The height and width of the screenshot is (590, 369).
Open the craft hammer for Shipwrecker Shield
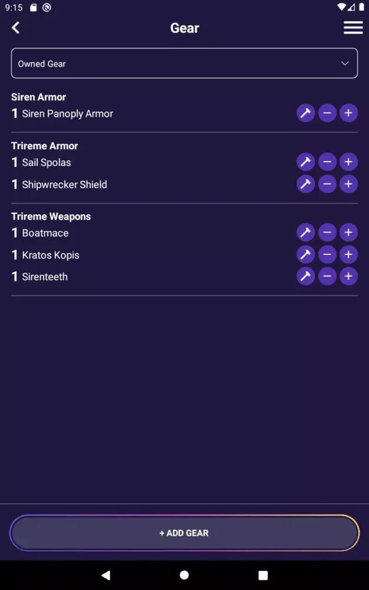[x=305, y=184]
